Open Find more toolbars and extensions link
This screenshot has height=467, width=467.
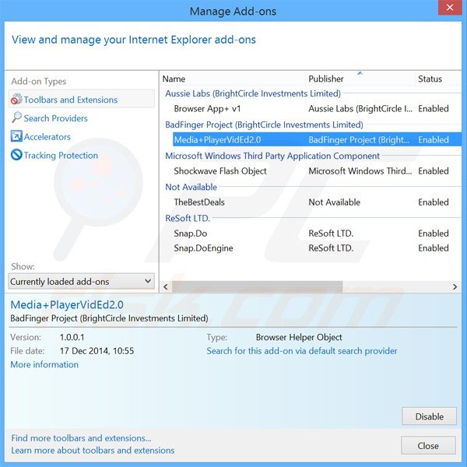tap(81, 438)
